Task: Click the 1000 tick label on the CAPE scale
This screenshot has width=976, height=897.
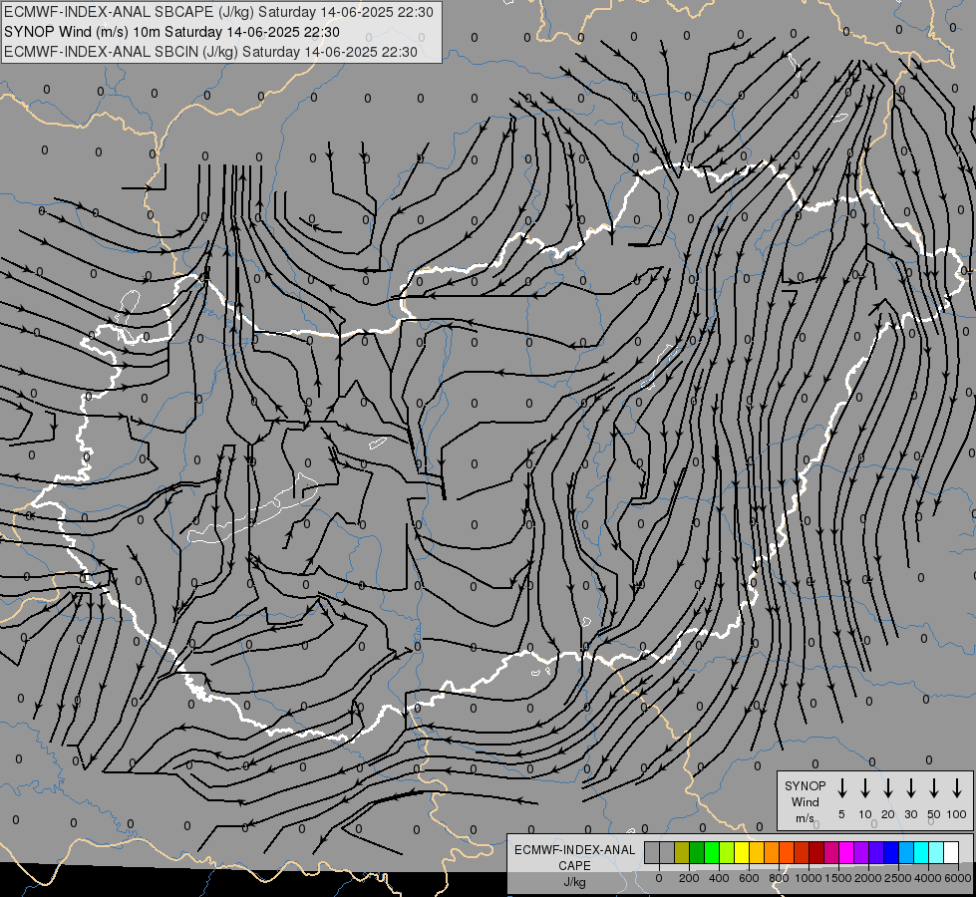Action: pos(809,878)
